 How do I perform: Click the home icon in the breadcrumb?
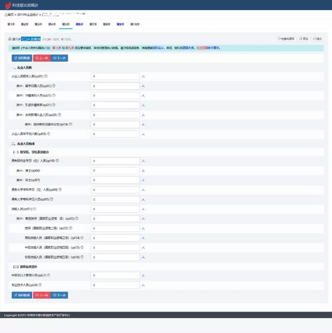(x=6, y=14)
